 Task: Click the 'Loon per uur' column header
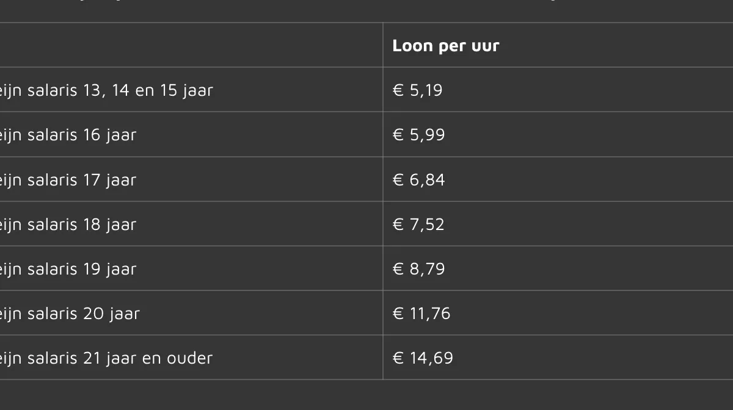click(x=445, y=46)
